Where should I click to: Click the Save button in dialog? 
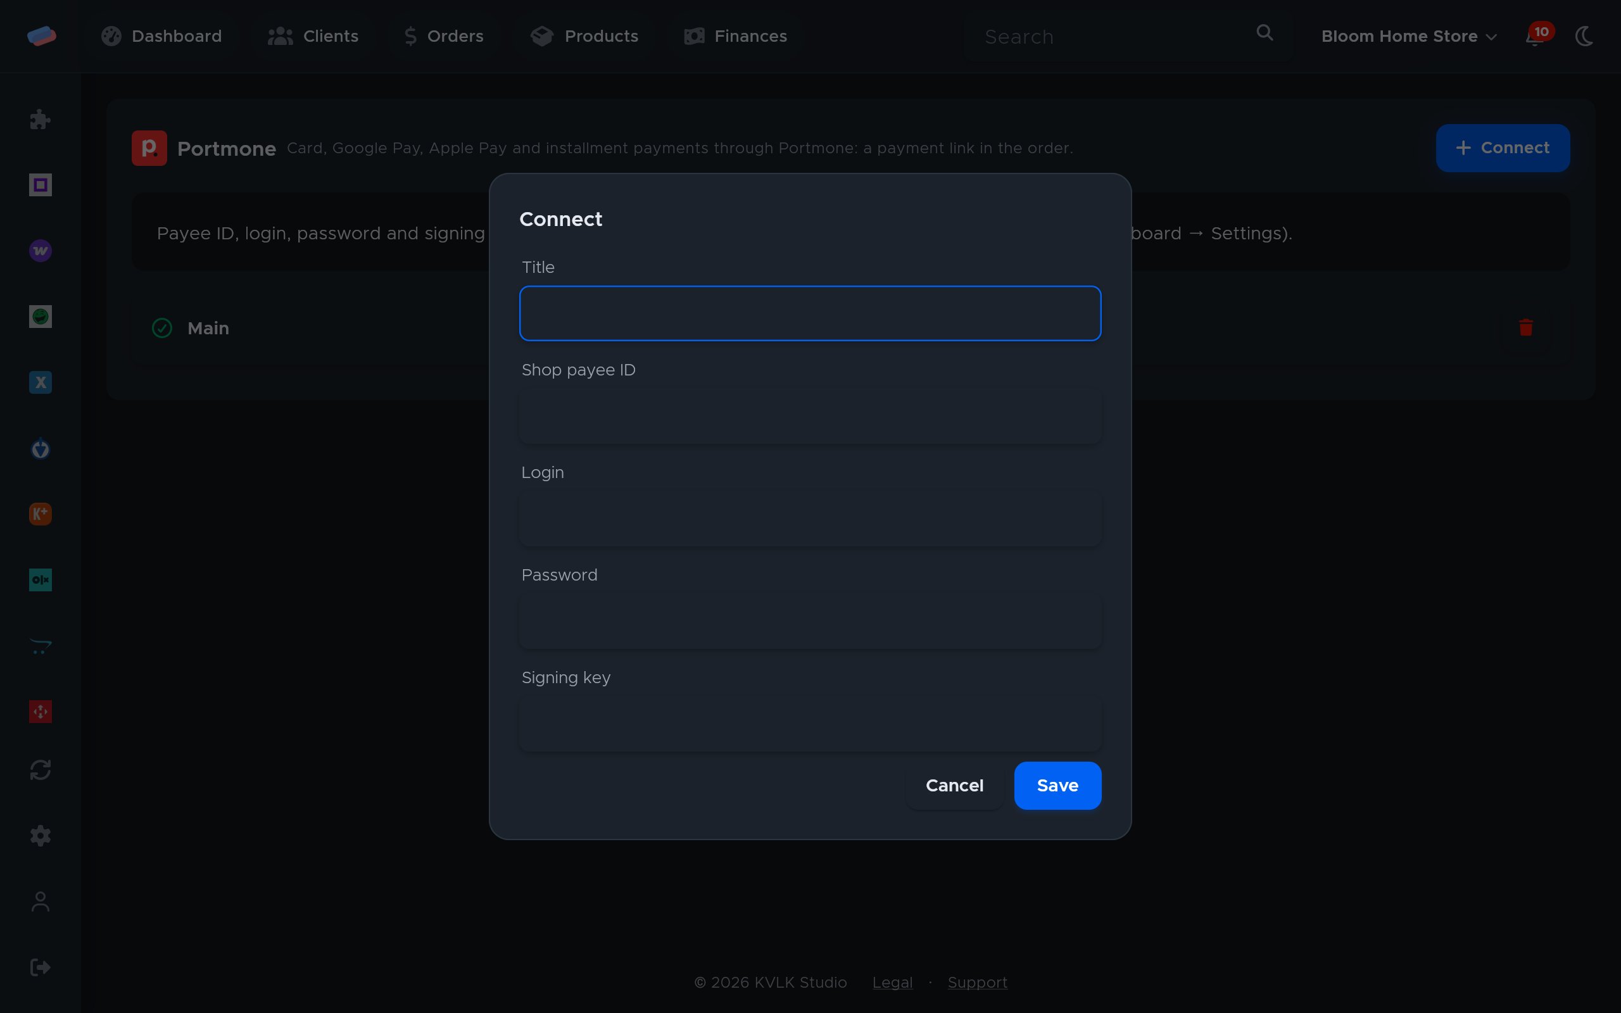click(1057, 785)
